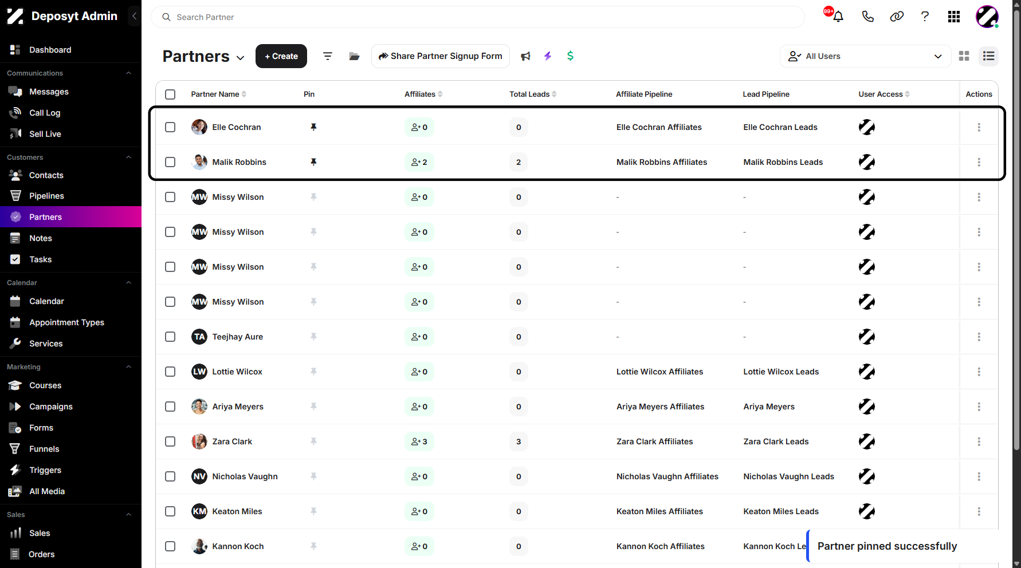This screenshot has height=568, width=1021.
Task: Click the filter lines icon beside Create
Action: (328, 56)
